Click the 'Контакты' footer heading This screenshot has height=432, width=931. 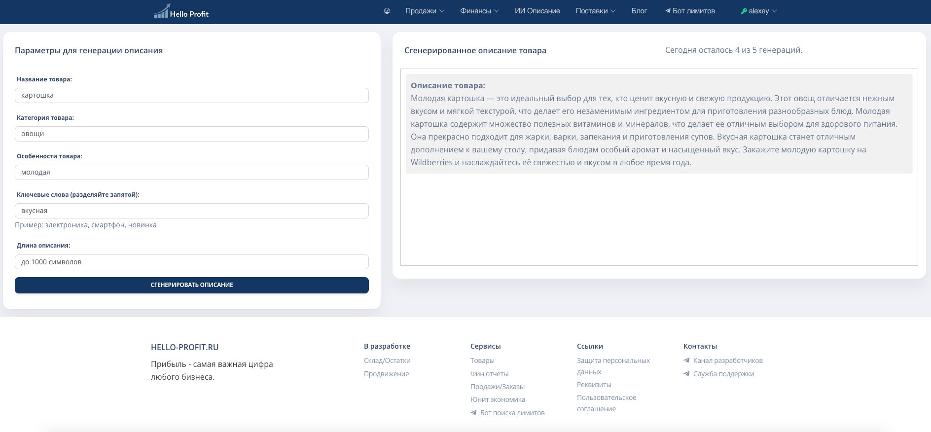point(700,346)
